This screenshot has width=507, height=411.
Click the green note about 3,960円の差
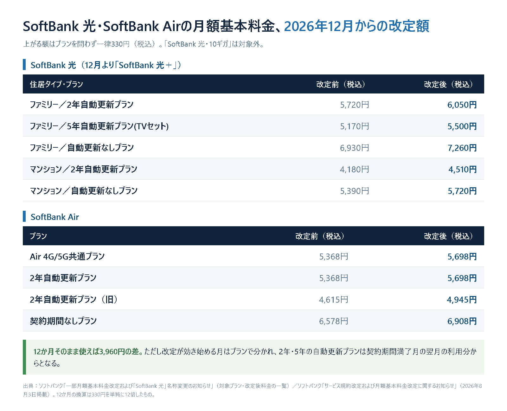253,357
